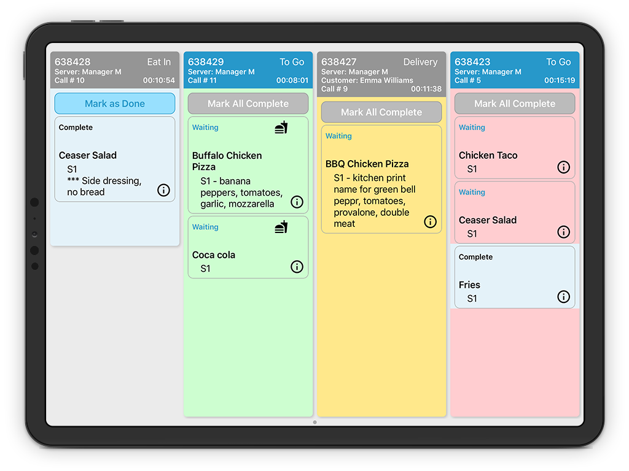The width and height of the screenshot is (629, 471).
Task: Open info for Buffalo Chicken Pizza item
Action: [x=297, y=202]
